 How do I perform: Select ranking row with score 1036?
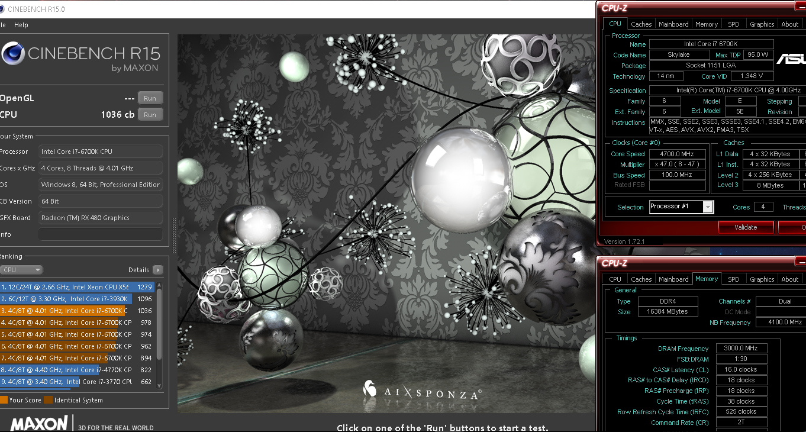tap(77, 311)
